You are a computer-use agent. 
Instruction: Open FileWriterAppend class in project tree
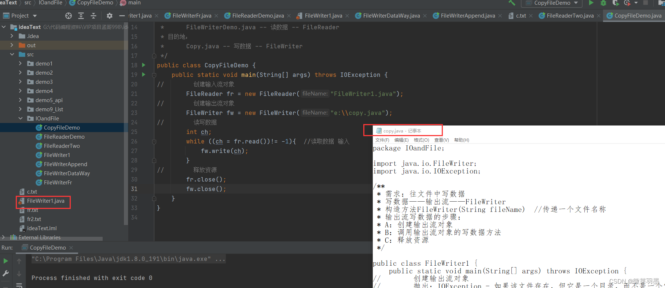(65, 164)
